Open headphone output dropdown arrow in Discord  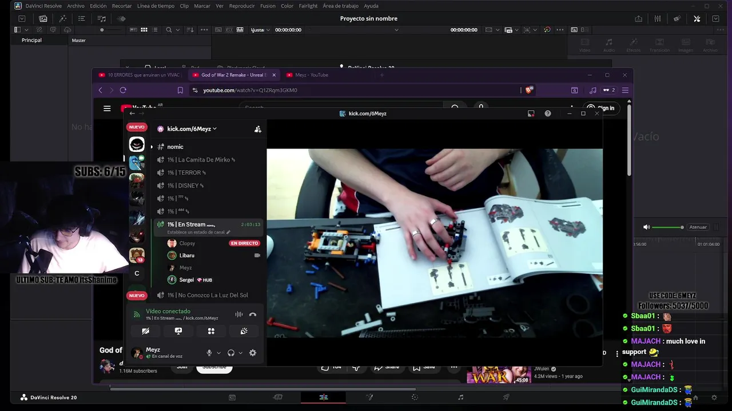click(240, 353)
